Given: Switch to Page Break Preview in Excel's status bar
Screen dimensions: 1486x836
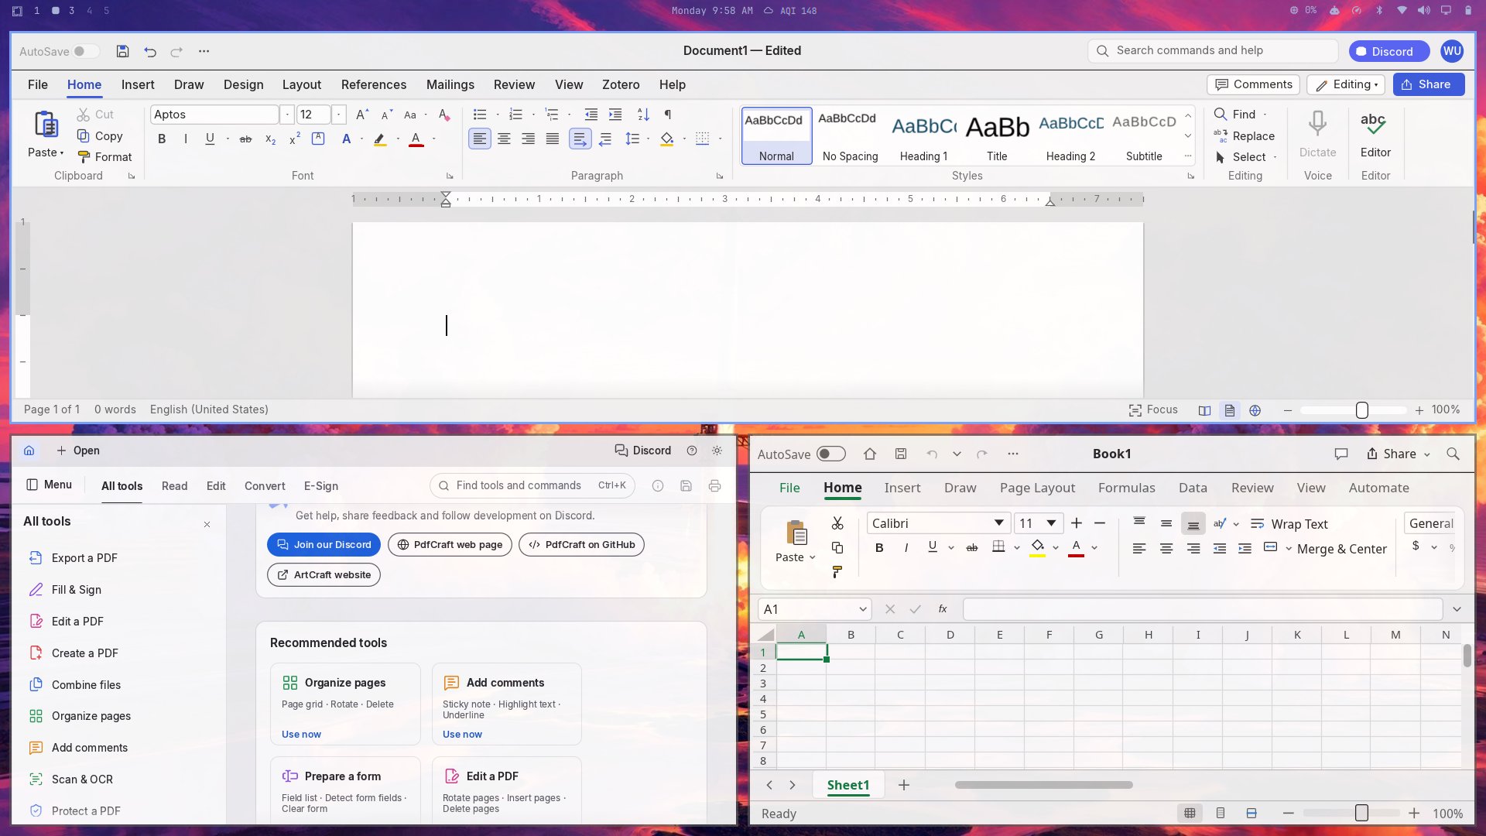Looking at the screenshot, I should tap(1251, 814).
